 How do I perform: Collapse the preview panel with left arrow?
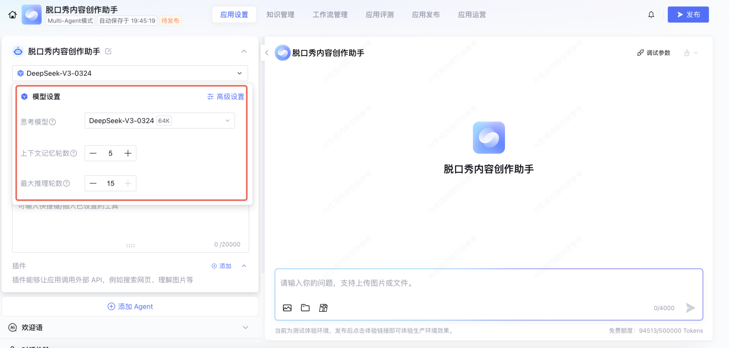coord(267,53)
